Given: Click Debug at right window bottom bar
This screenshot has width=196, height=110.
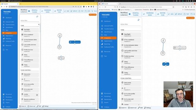Looking at the screenshot, I should click(x=147, y=108).
